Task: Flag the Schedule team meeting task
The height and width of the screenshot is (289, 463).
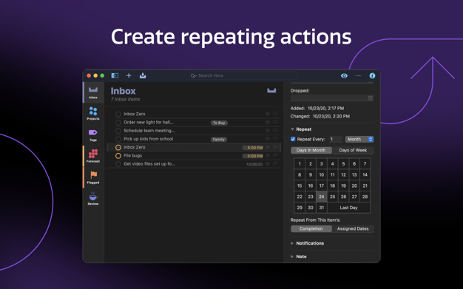Action: tap(275, 131)
